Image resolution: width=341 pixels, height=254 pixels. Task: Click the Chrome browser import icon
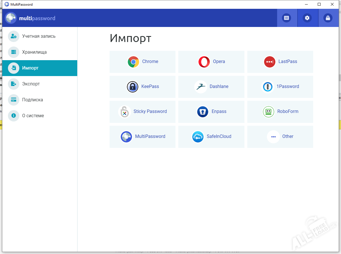point(133,62)
